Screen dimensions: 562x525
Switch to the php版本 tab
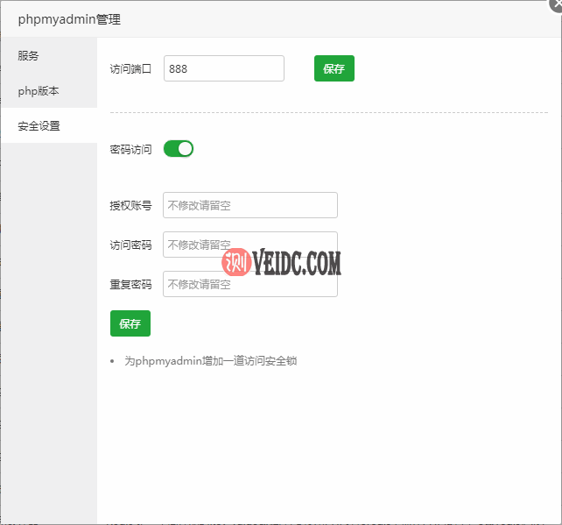tap(49, 91)
